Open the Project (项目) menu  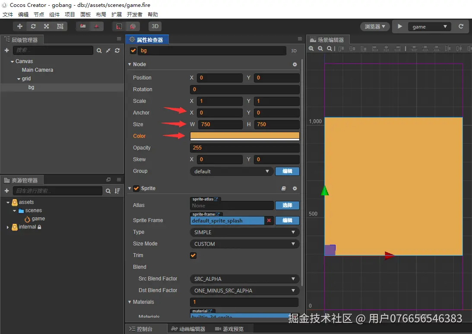tap(70, 14)
